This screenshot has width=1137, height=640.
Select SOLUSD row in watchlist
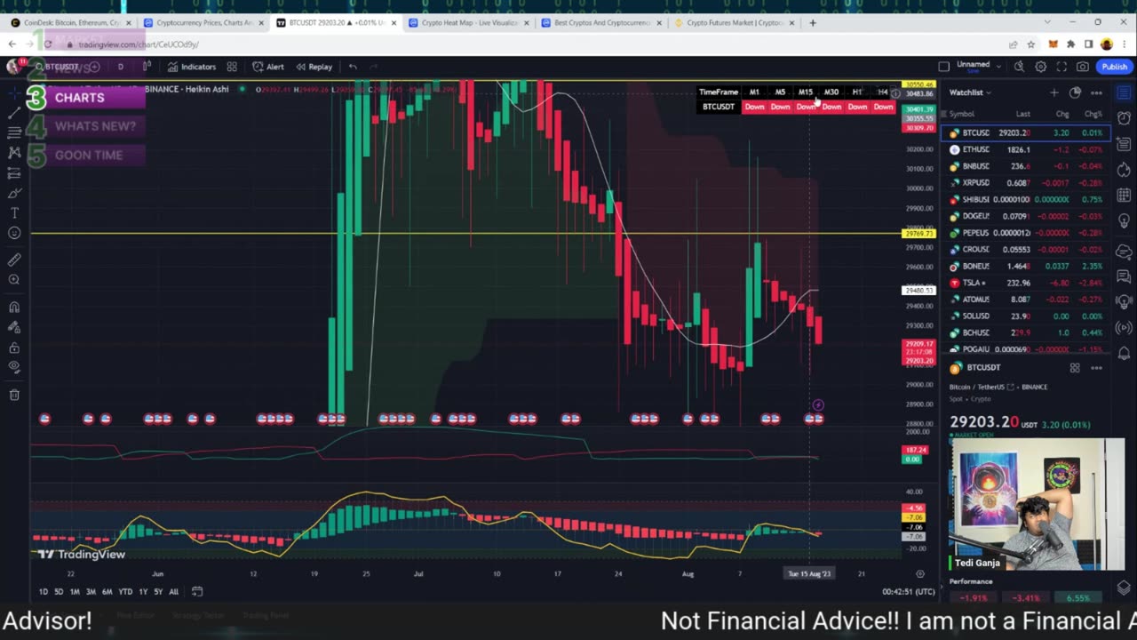1025,316
